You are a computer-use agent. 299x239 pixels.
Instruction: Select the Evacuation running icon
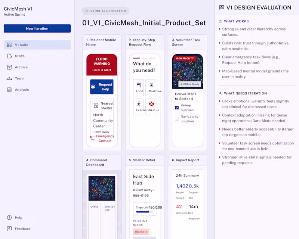[x=139, y=104]
